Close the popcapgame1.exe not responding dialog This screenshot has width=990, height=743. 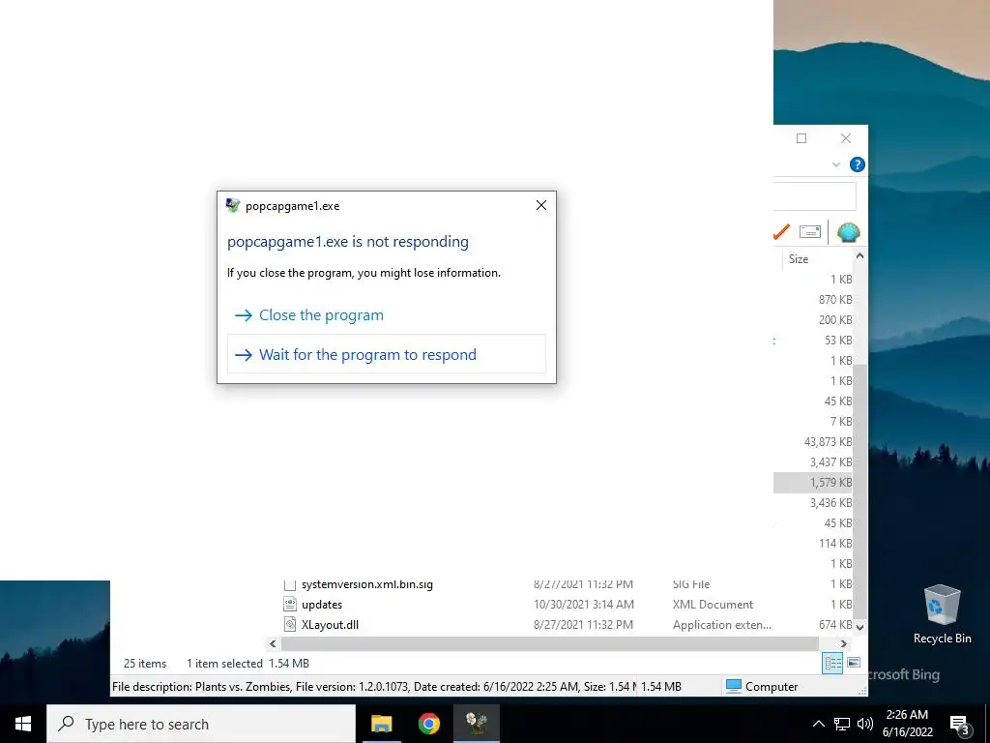541,205
